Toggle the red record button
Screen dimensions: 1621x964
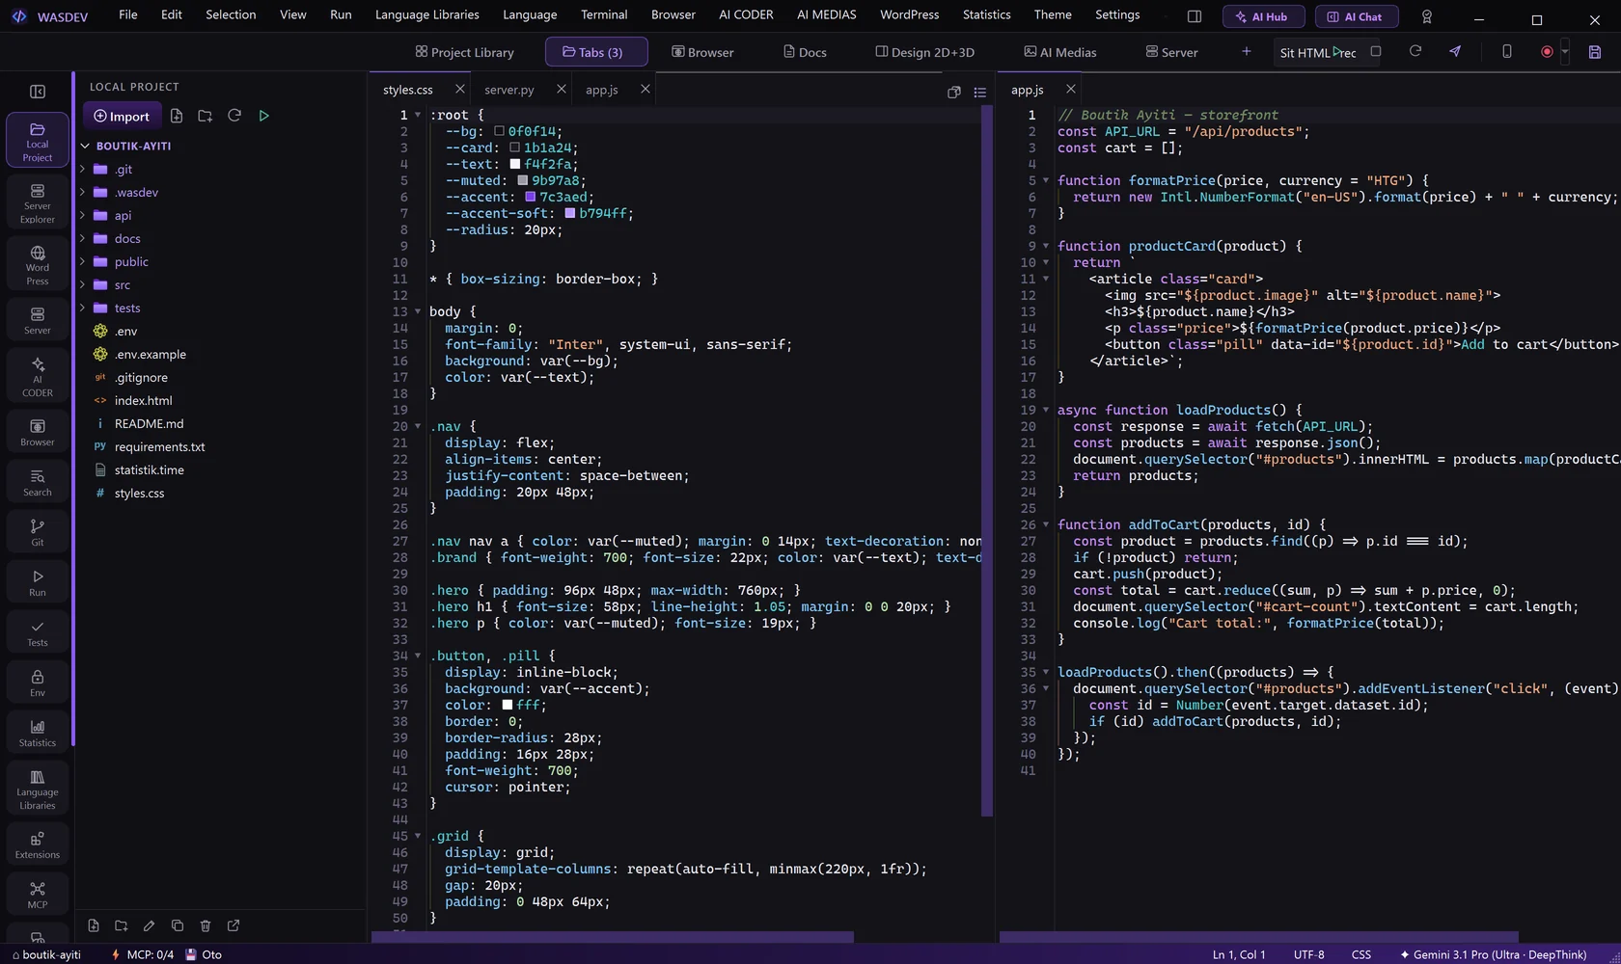(1547, 52)
